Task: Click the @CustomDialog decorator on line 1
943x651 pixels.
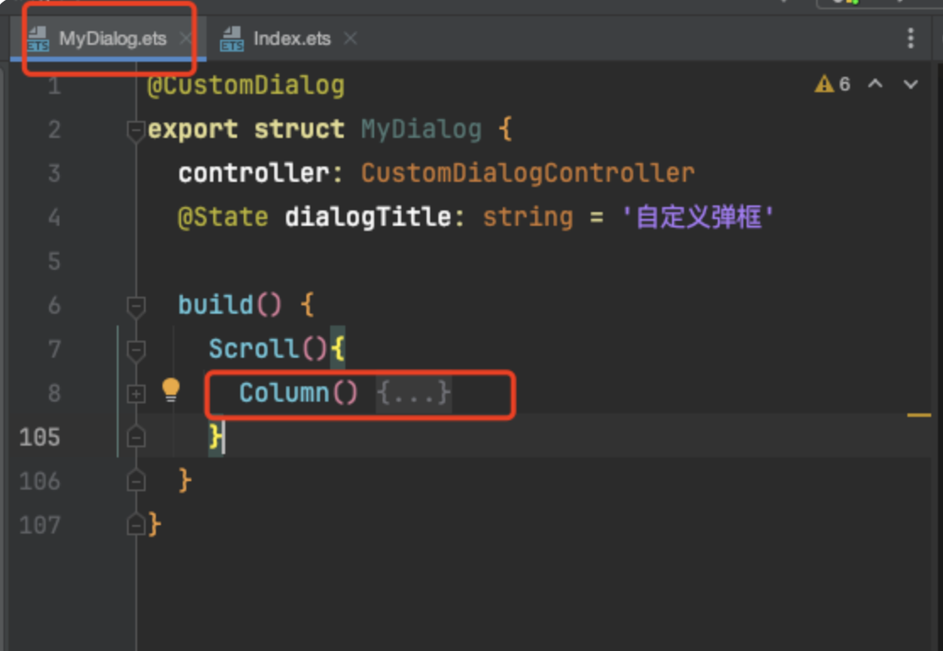Action: click(x=245, y=85)
